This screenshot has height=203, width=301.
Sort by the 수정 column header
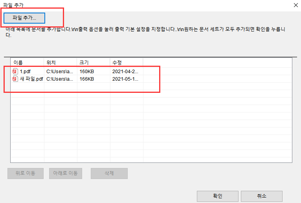tap(127, 63)
